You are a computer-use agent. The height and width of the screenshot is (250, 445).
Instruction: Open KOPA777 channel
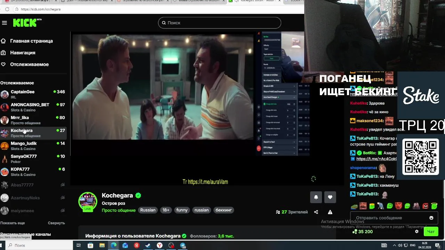33,172
